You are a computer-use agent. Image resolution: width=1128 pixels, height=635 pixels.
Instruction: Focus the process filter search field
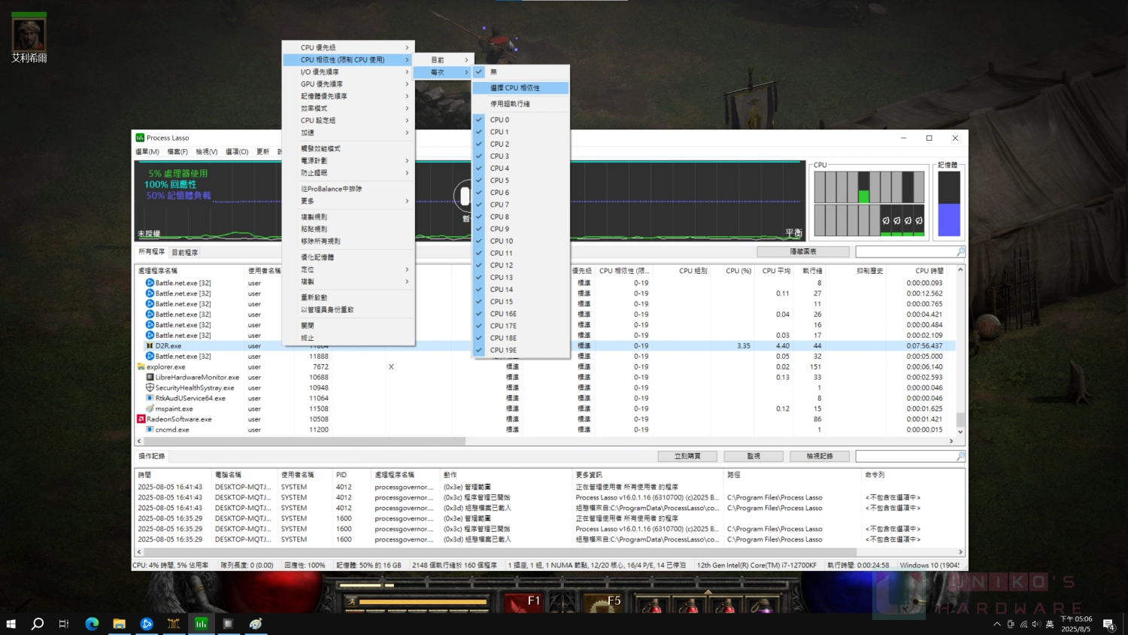[x=905, y=252]
